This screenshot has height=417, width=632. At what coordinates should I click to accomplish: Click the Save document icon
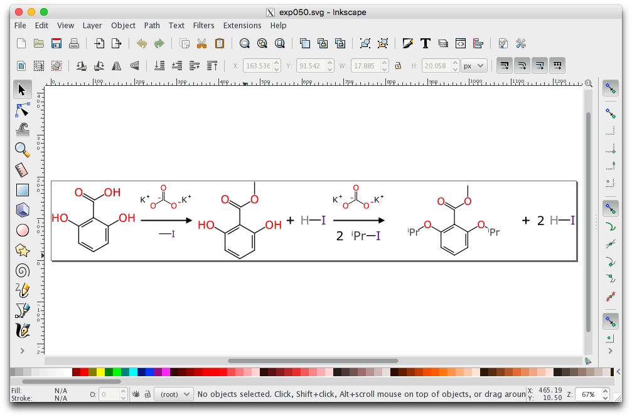56,43
